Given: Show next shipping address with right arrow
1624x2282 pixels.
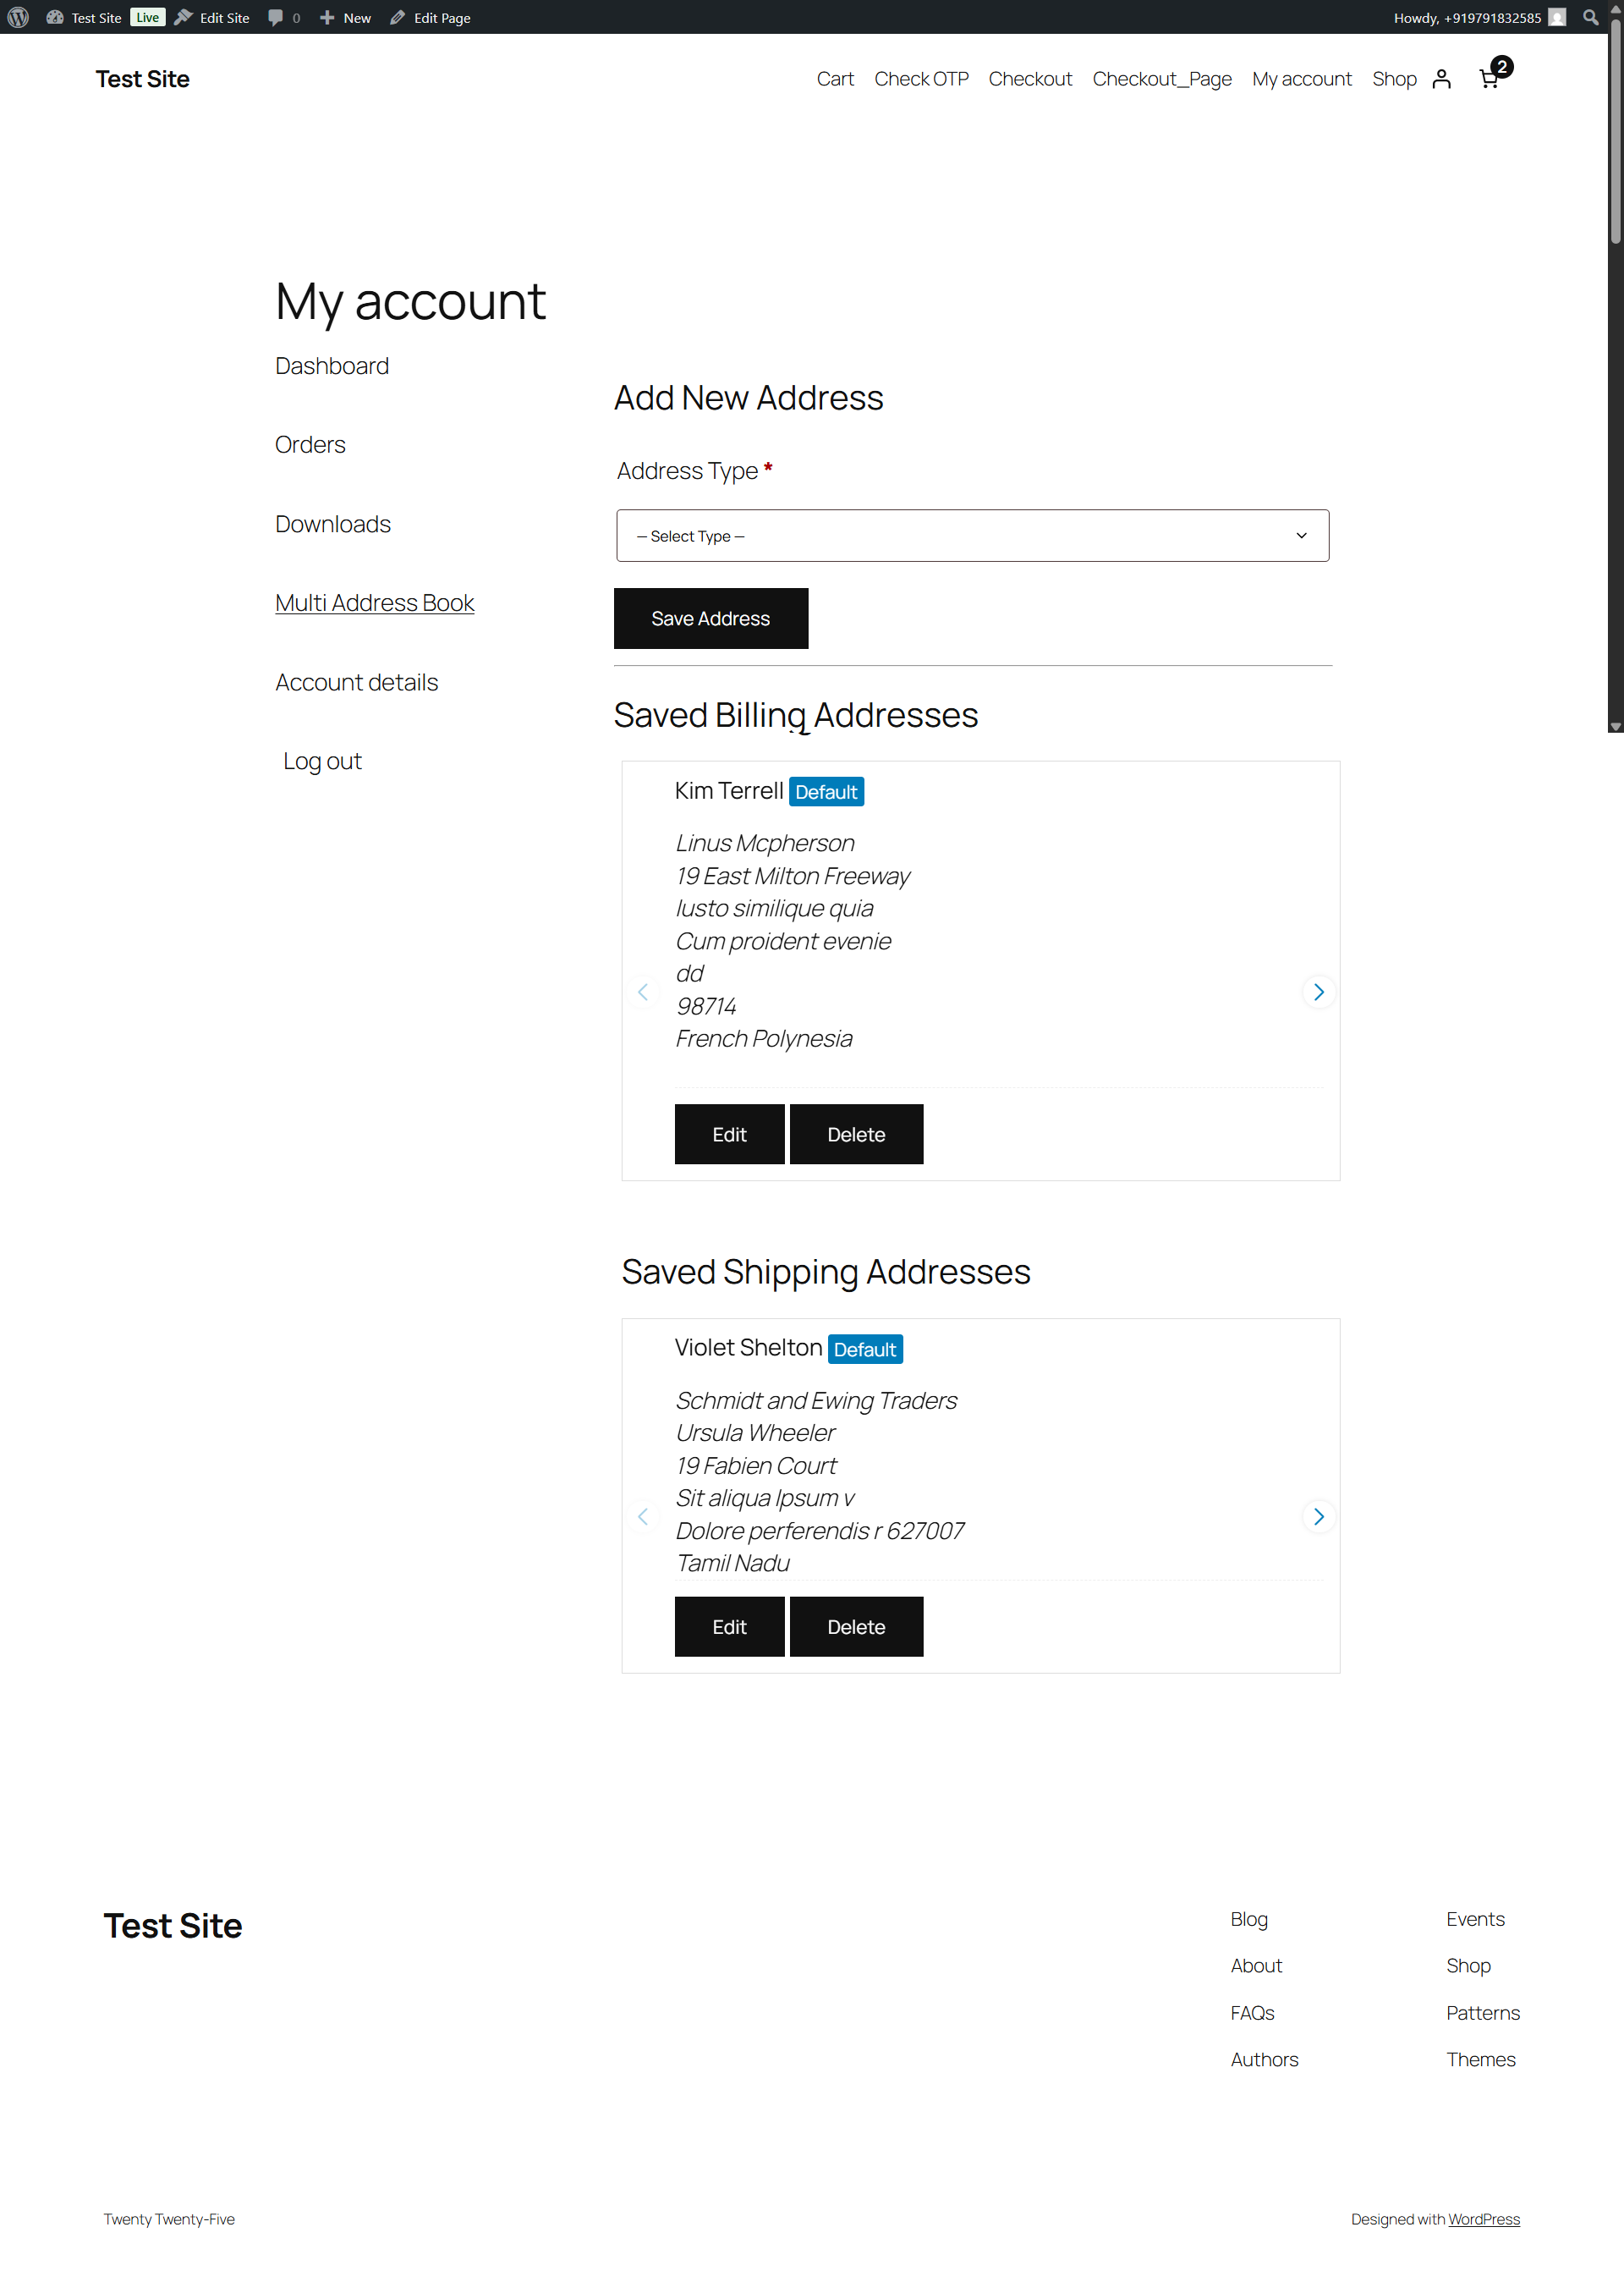Looking at the screenshot, I should point(1318,1515).
